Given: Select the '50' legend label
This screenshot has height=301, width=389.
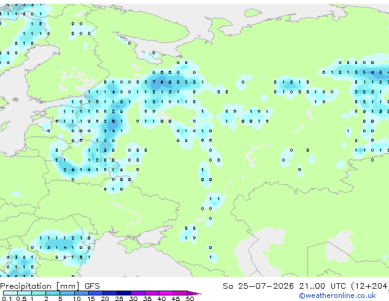Looking at the screenshot, I should 190,299.
